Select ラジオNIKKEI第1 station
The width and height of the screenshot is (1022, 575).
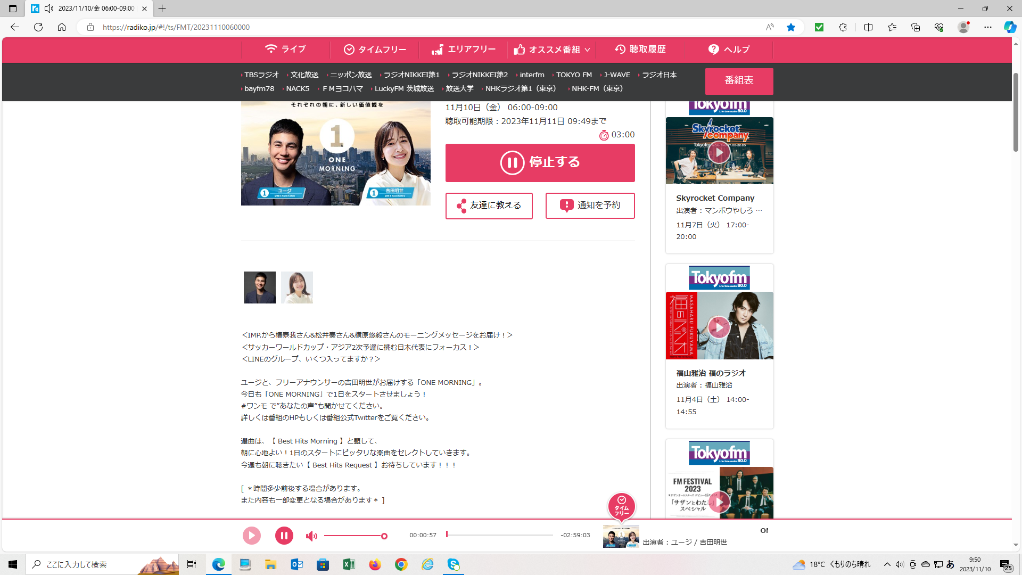click(411, 75)
